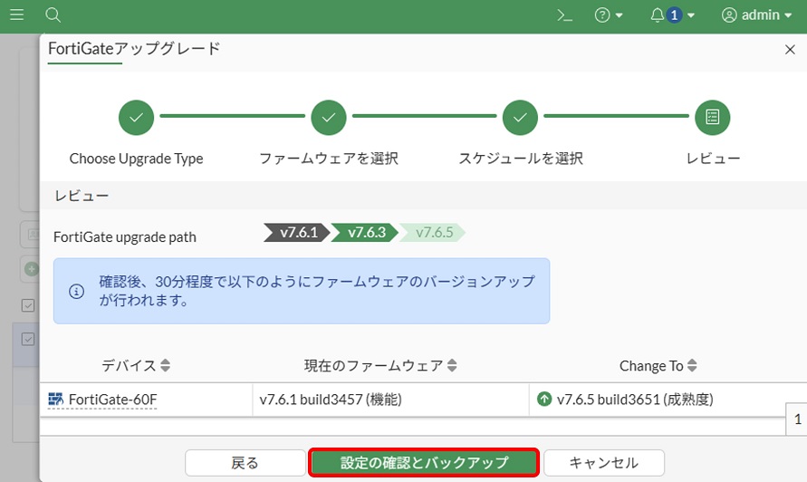The width and height of the screenshot is (807, 482).
Task: Open the hamburger navigation menu
Action: [x=17, y=14]
